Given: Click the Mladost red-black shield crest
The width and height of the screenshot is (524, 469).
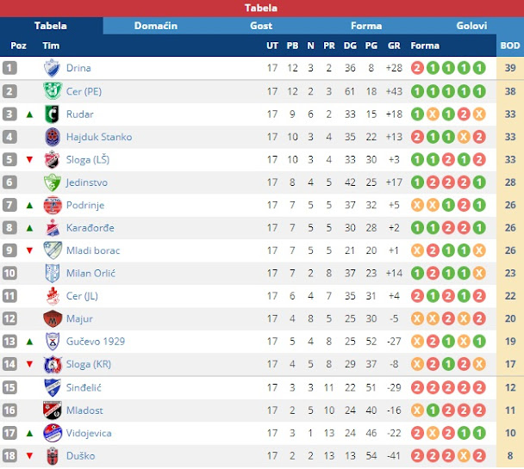Looking at the screenshot, I should pyautogui.click(x=53, y=410).
